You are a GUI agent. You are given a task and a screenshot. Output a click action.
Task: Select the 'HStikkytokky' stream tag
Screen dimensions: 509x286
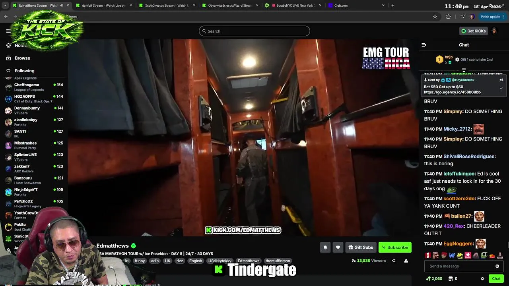(x=220, y=261)
